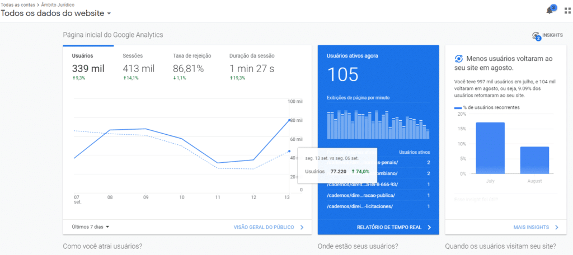Screen dimensions: 573x255
Task: Select the Usuários metric tab
Action: [x=88, y=68]
